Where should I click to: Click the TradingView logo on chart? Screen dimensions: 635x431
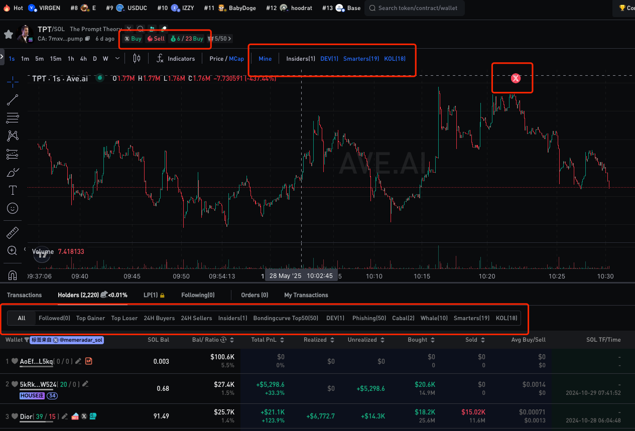(42, 255)
